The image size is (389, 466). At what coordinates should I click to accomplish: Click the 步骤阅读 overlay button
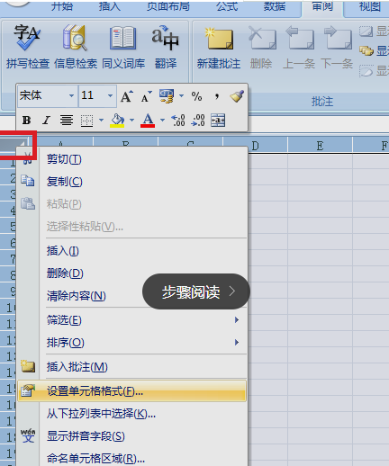(x=196, y=291)
